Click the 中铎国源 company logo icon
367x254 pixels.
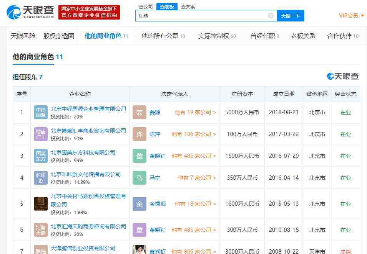pos(41,112)
